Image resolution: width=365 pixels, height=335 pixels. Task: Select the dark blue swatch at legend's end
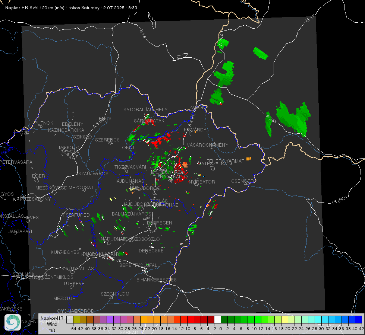[359, 319]
